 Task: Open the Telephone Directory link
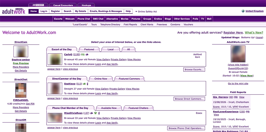110,25
